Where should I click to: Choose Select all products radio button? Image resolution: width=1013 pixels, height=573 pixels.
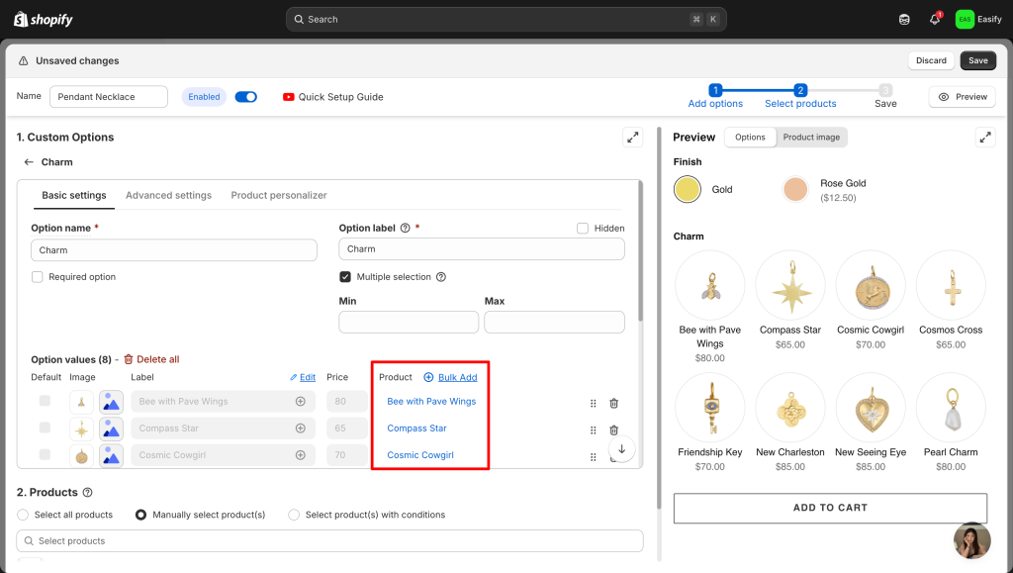(x=23, y=515)
